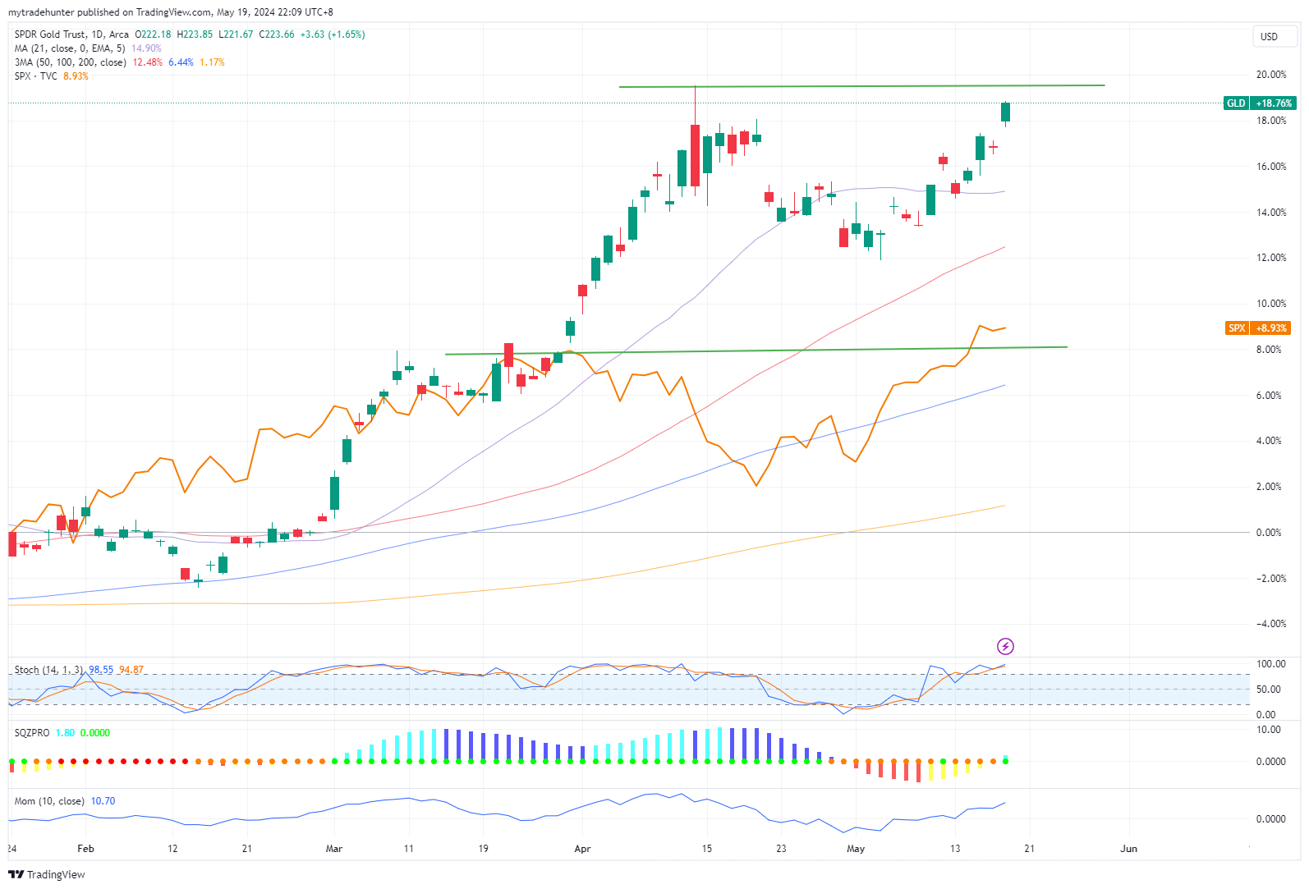Click the 3MA value 6.44% in blue
The image size is (1309, 889).
(x=181, y=62)
